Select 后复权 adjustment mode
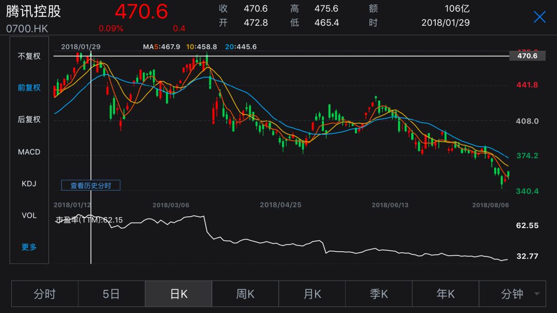 point(29,119)
